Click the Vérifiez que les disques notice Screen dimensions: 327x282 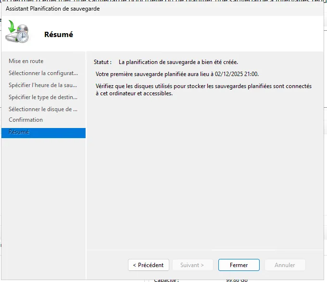pos(203,90)
